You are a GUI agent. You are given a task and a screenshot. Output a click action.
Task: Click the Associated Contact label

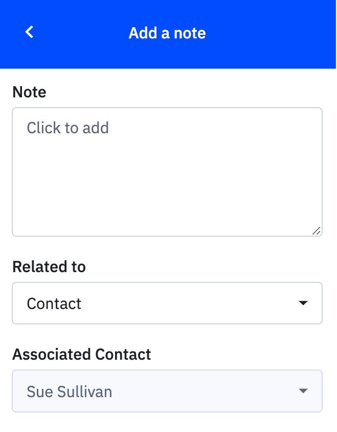coord(82,355)
